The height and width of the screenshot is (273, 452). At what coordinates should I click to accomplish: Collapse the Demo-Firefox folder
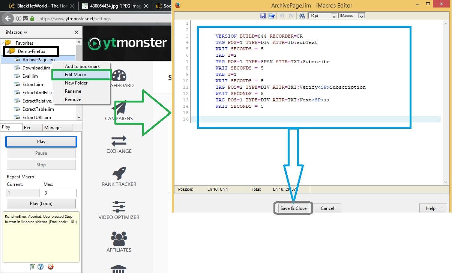8,51
